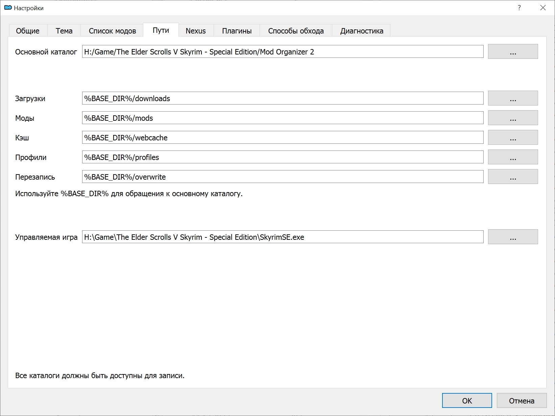Viewport: 555px width, 416px height.
Task: Switch to the Плагины tab
Action: (237, 31)
